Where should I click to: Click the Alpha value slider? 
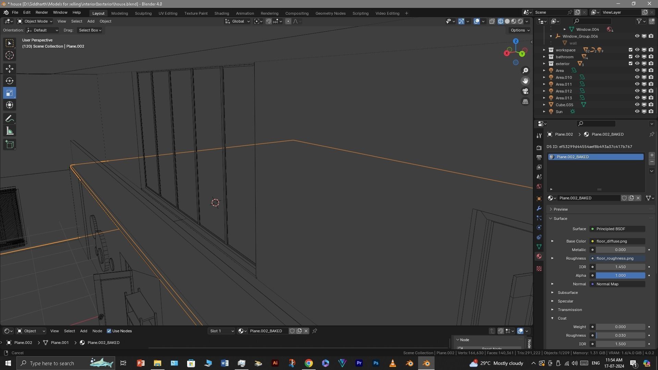(620, 275)
